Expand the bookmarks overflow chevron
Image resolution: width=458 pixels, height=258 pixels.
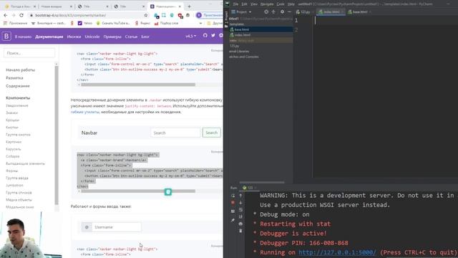[200, 23]
